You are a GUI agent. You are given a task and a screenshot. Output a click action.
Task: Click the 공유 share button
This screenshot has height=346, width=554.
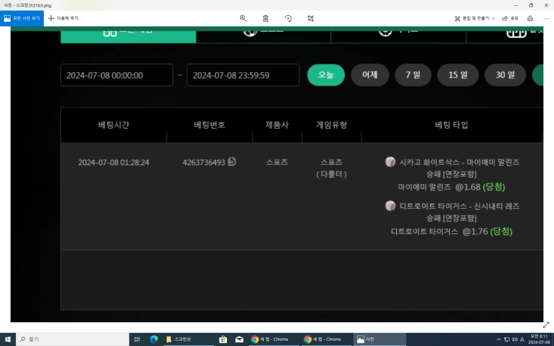(510, 19)
